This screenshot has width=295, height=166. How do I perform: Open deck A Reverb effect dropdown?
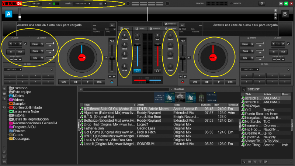pos(42,51)
